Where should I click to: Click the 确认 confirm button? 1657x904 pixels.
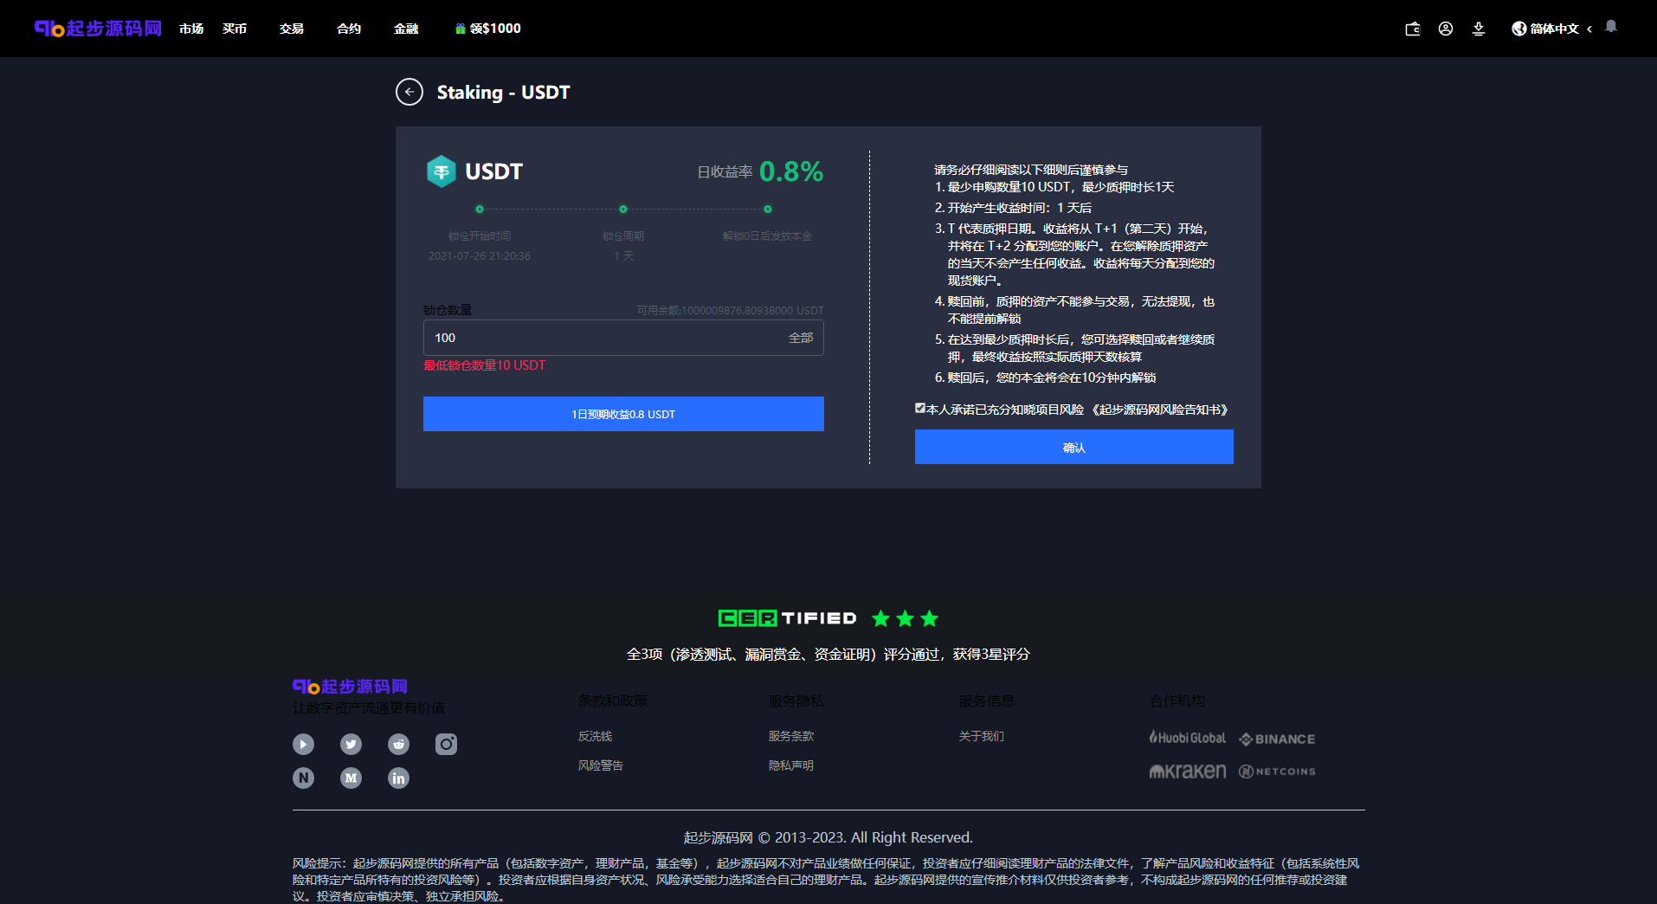click(1074, 447)
